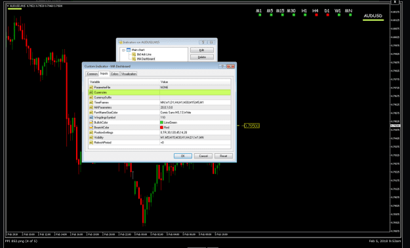Click the MA Dashboard icon in Indicators tree
This screenshot has width=410, height=248.
click(x=134, y=59)
